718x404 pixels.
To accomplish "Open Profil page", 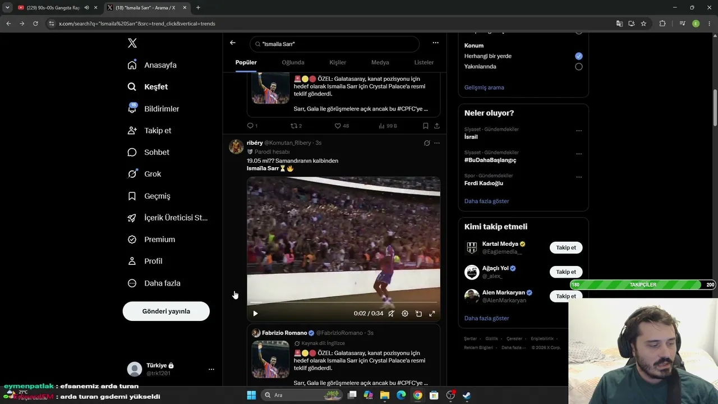I will click(x=145, y=261).
